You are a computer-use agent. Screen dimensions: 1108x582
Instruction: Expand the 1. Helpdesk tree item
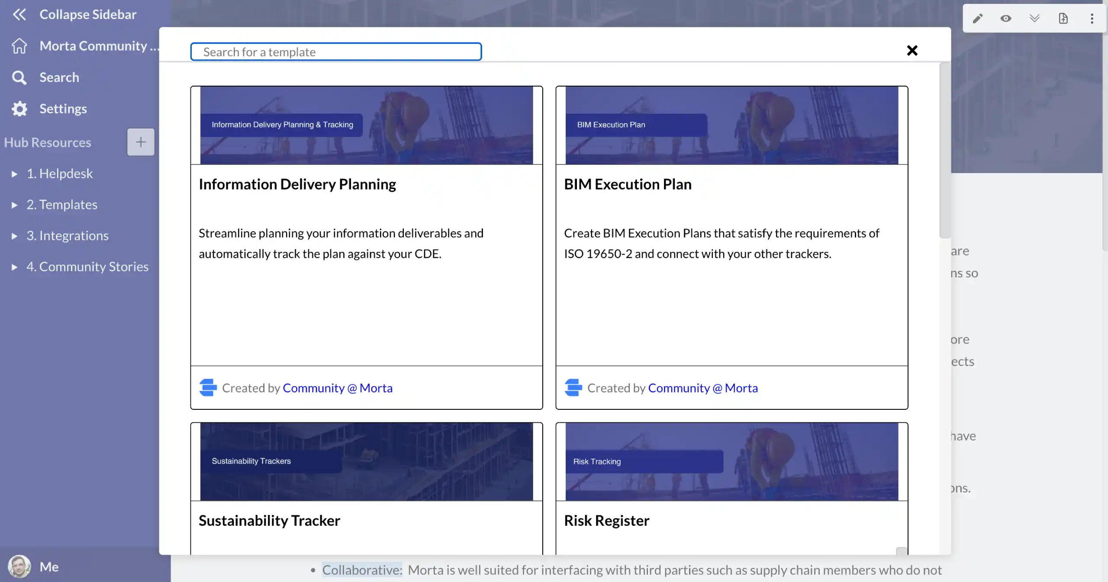[x=14, y=174]
